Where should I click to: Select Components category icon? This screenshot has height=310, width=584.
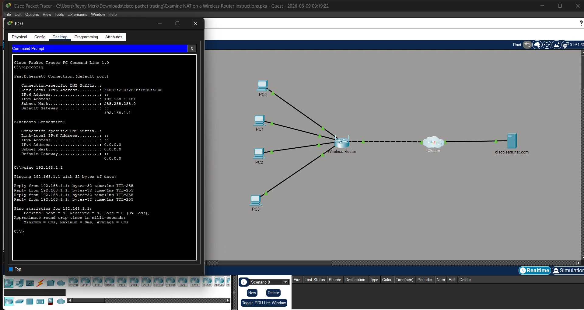pyautogui.click(x=30, y=283)
